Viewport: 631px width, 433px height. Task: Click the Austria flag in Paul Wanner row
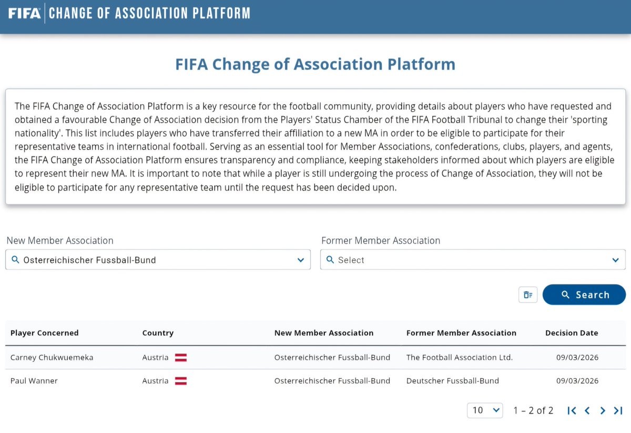click(x=181, y=381)
